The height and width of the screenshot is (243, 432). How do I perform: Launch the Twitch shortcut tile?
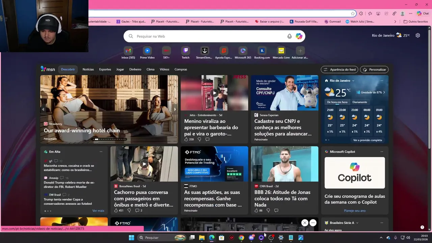186,53
